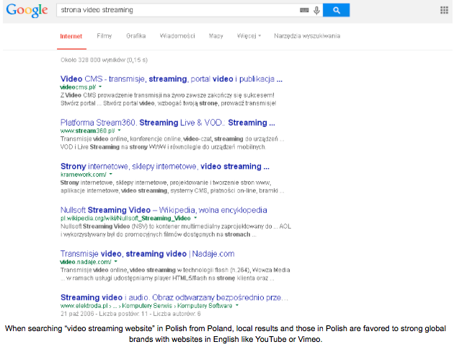This screenshot has height=347, width=454.
Task: Open the Platforma Stream360 result link
Action: tap(167, 123)
